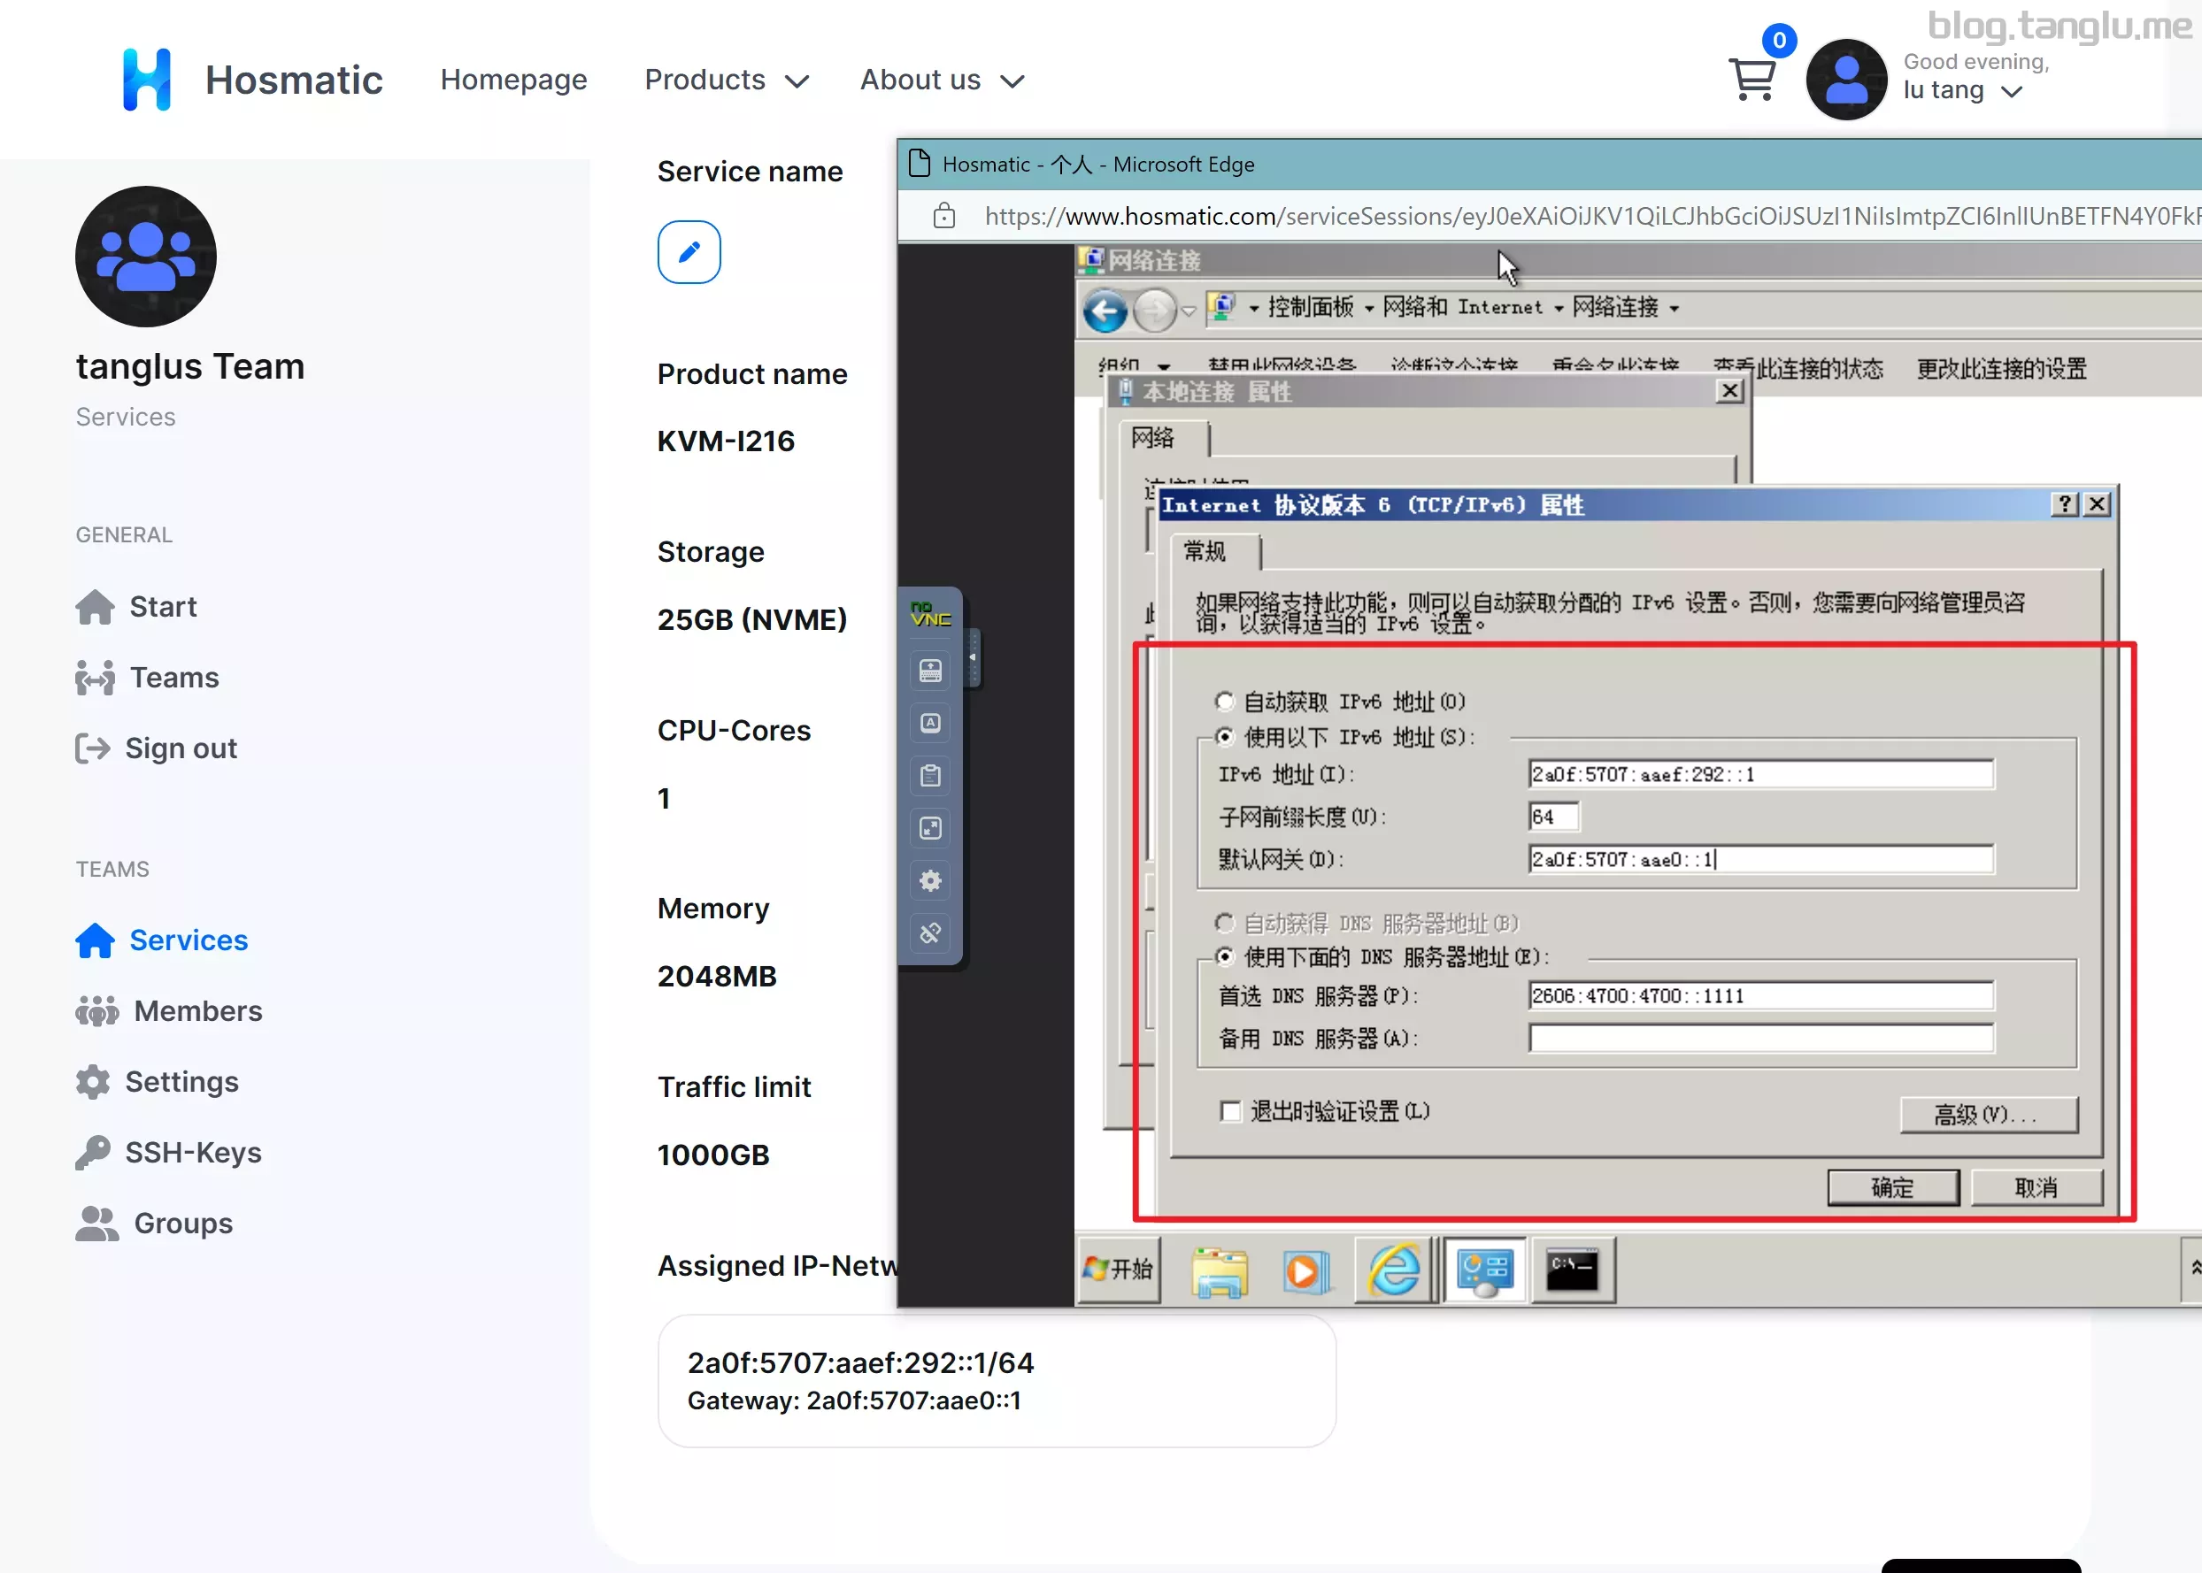2202x1573 pixels.
Task: Open SSH-Keys in the sidebar
Action: (193, 1152)
